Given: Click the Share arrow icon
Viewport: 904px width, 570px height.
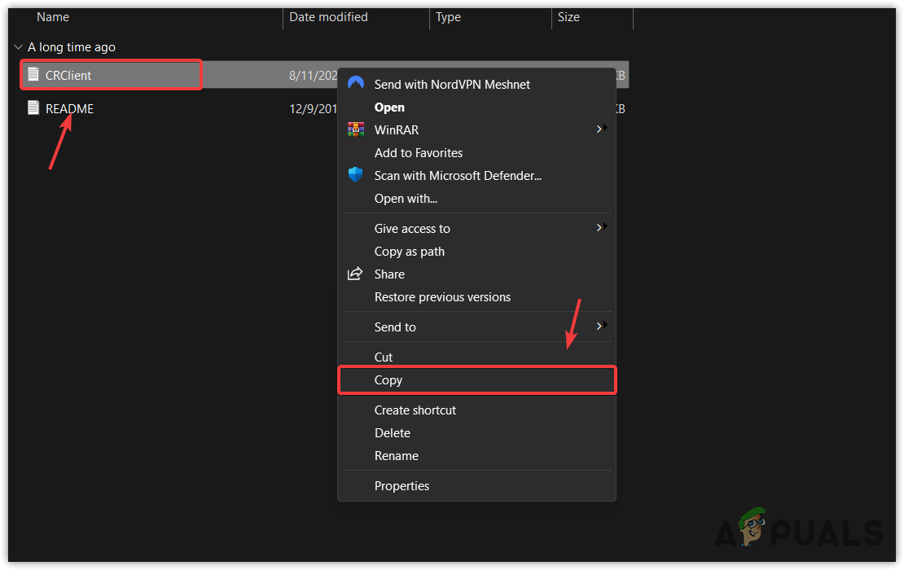Looking at the screenshot, I should coord(355,274).
